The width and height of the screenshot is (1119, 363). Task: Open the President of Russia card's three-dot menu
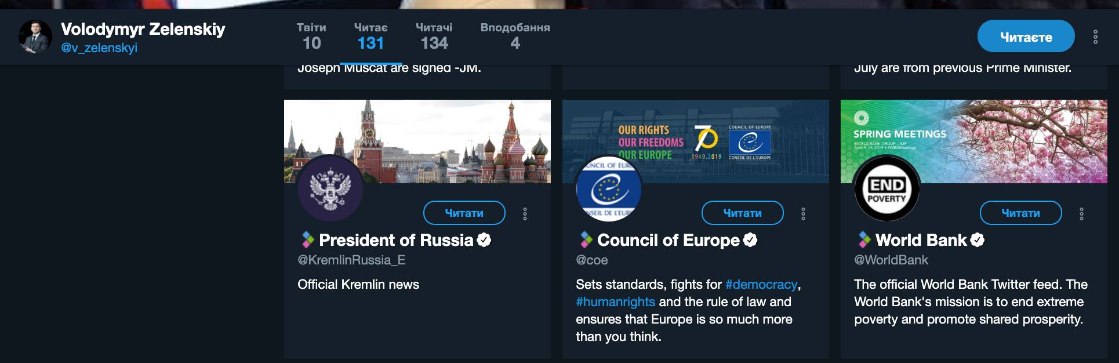point(525,213)
